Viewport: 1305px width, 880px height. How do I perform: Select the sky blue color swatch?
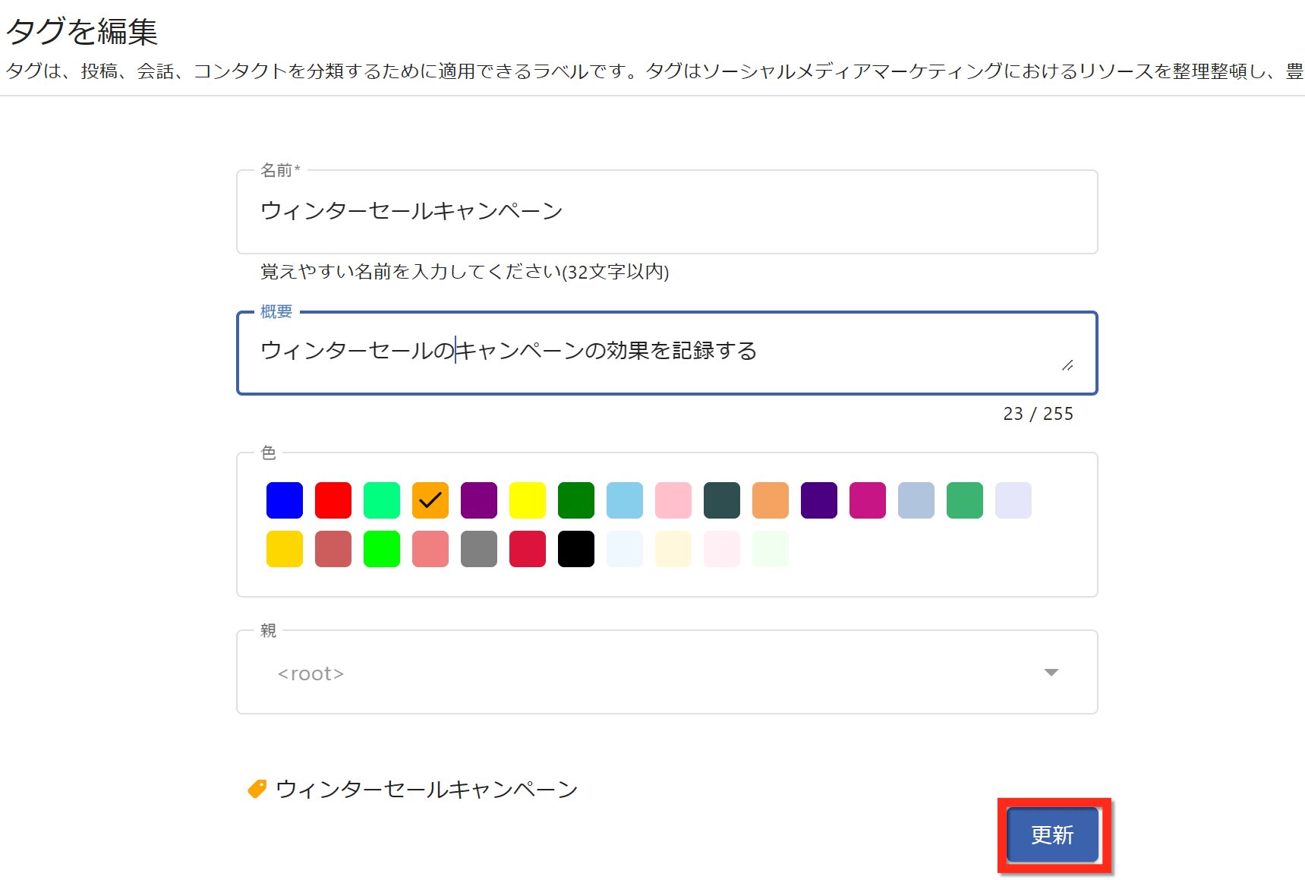[x=625, y=500]
